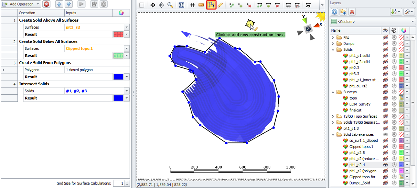Select the Create Solid From Polygons row

click(x=45, y=63)
